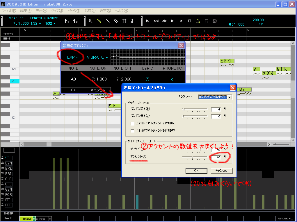This screenshot has height=222, width=297.
Task: Jump to song beginning
Action: coord(147,21)
